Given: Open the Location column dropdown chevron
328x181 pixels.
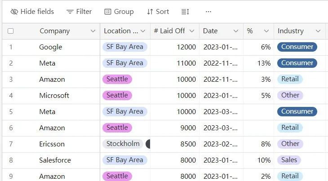Looking at the screenshot, I should pyautogui.click(x=143, y=31).
